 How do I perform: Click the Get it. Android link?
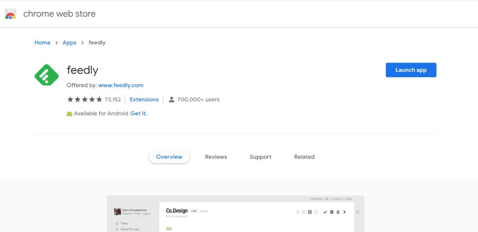139,113
